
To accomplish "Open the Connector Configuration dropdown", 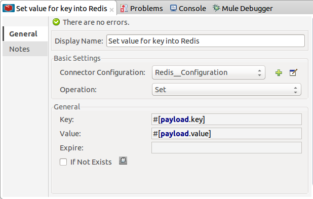I will coord(208,72).
